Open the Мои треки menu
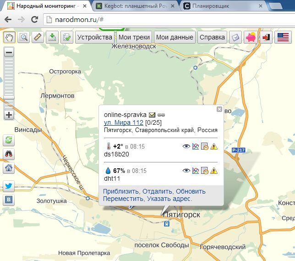 click(x=134, y=37)
